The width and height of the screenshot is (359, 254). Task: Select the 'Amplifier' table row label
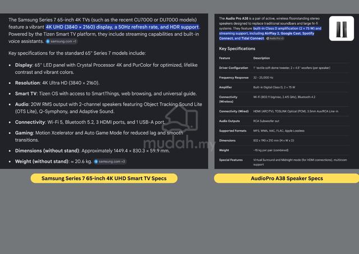225,87
